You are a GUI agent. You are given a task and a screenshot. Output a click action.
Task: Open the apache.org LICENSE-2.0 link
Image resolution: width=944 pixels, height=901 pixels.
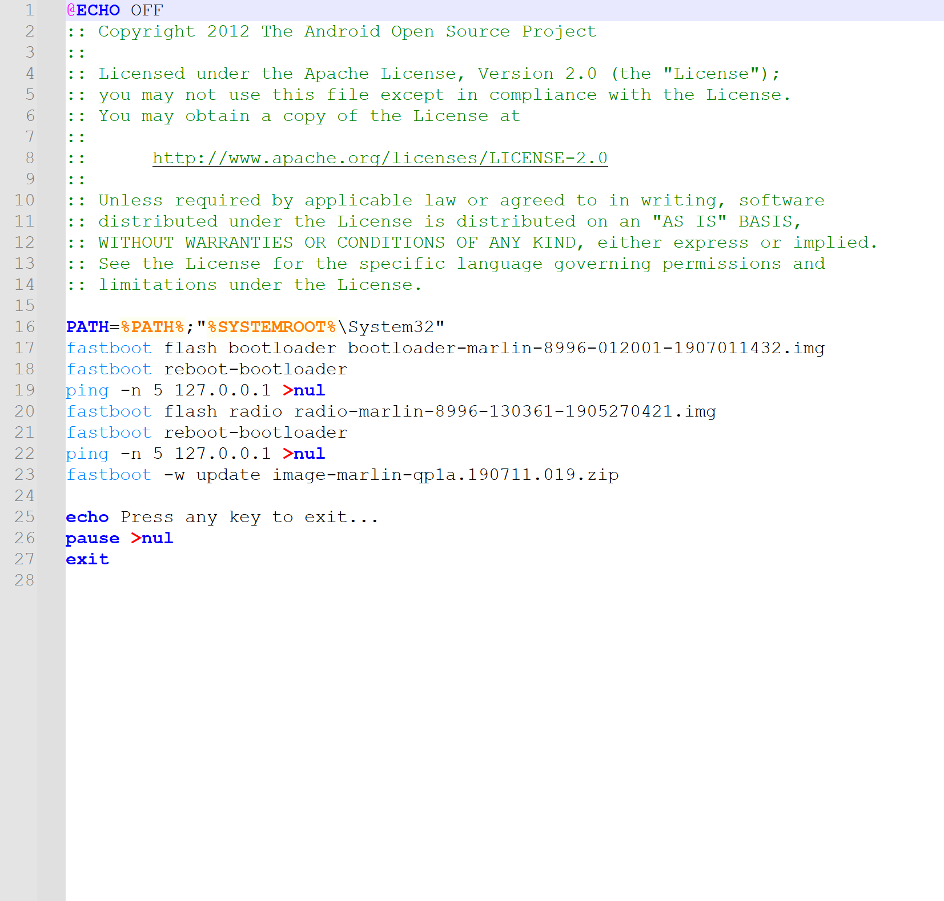[x=380, y=158]
